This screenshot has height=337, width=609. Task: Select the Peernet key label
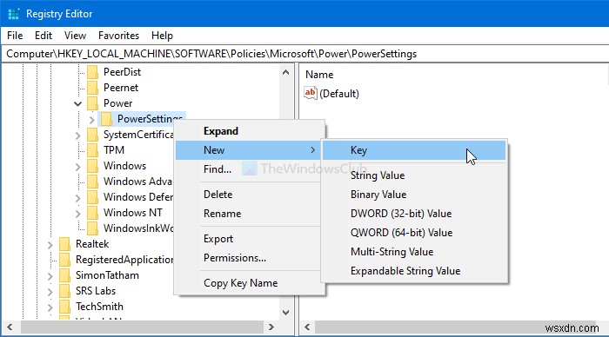[121, 88]
